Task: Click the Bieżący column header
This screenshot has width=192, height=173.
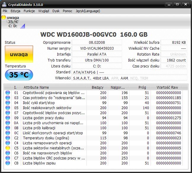Action: [97, 87]
